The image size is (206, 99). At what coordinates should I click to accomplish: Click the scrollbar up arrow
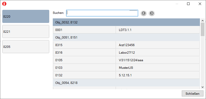pos(202,21)
